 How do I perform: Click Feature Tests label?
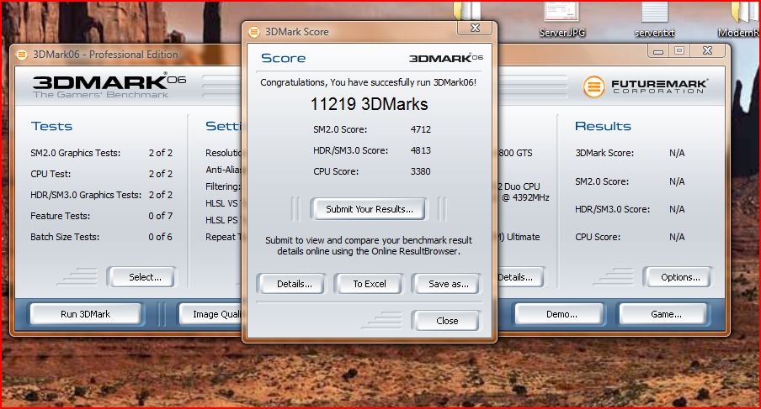[x=60, y=216]
